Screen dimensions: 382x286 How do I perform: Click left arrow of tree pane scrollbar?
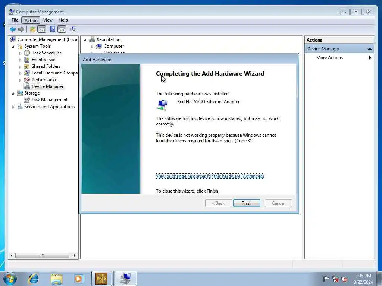[12, 255]
